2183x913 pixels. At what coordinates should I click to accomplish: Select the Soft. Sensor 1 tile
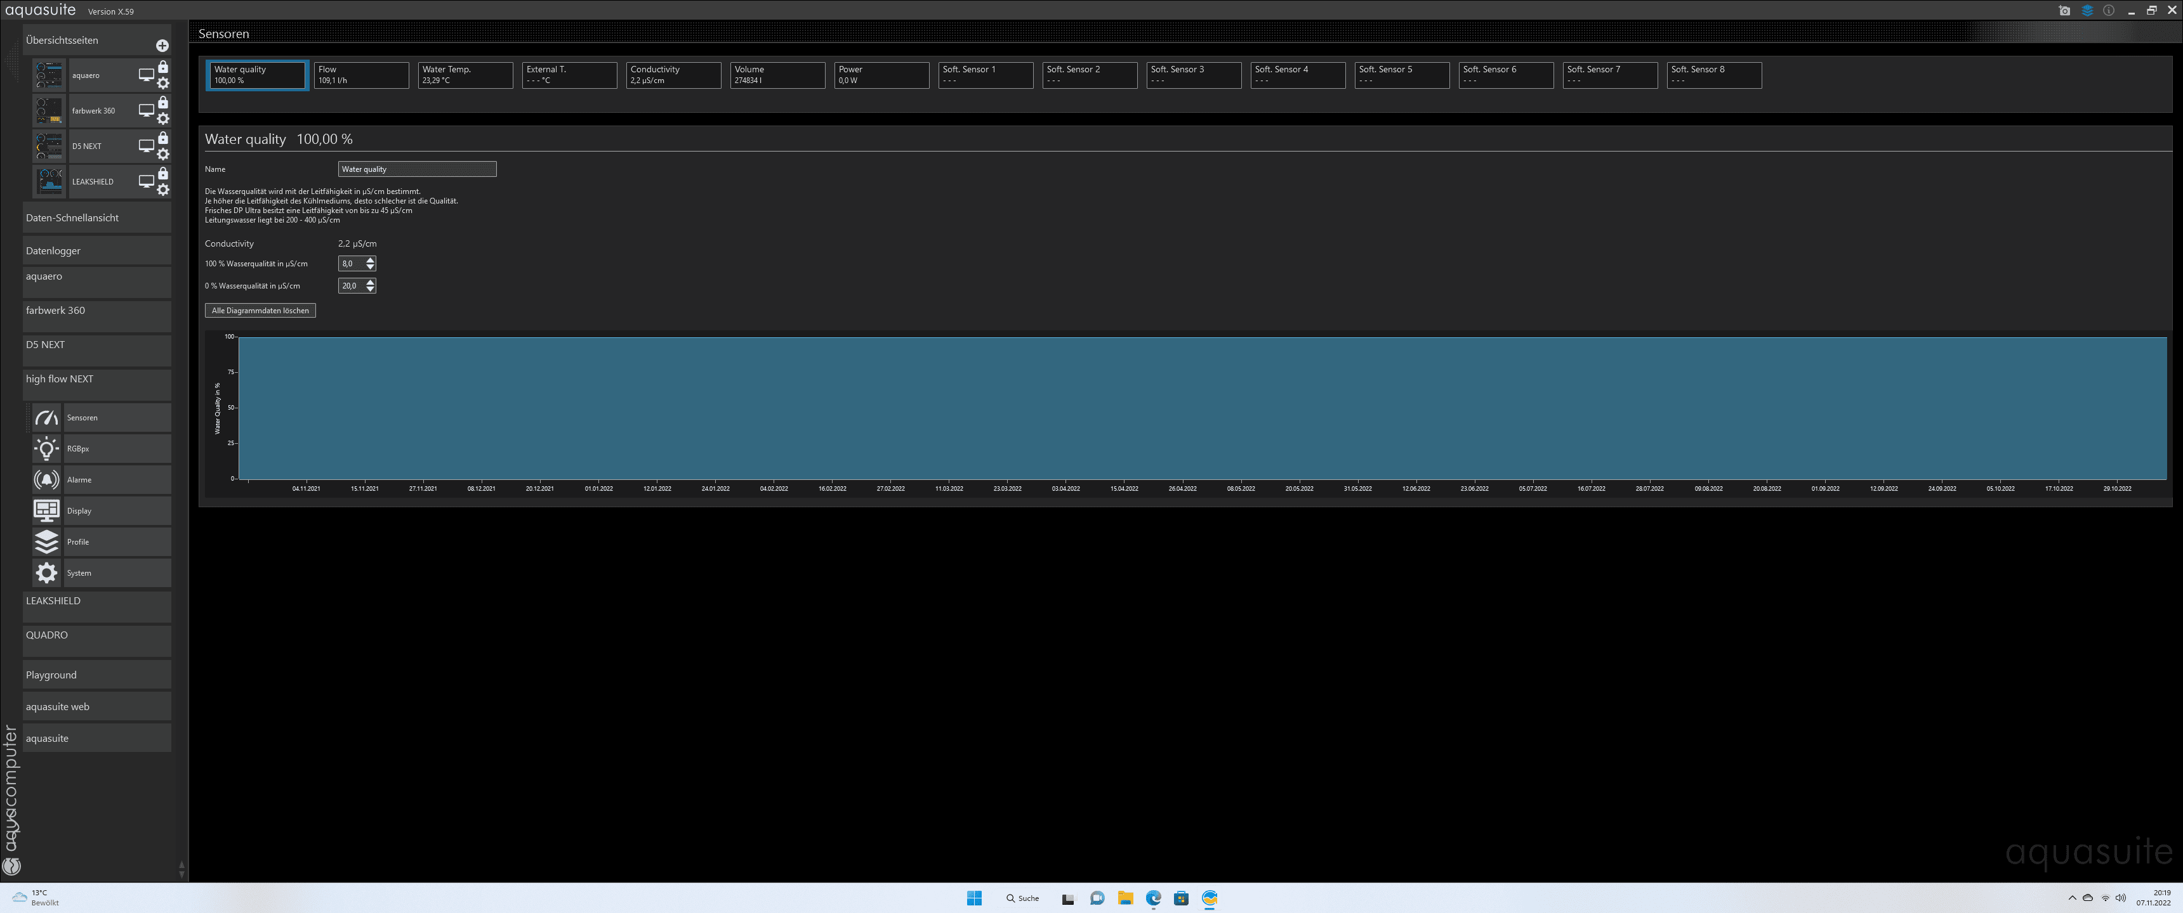pyautogui.click(x=986, y=75)
